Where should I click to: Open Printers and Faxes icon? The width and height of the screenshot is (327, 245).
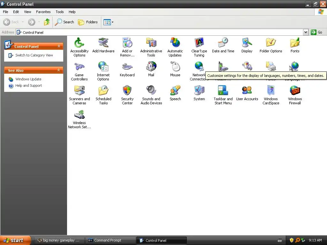271,66
